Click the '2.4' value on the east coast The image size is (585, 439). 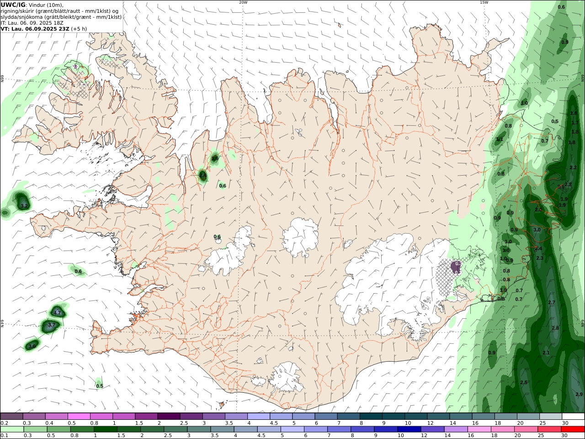coord(538,248)
